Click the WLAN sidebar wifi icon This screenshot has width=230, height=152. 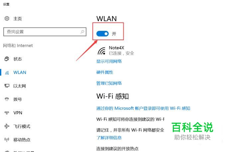tap(7, 72)
